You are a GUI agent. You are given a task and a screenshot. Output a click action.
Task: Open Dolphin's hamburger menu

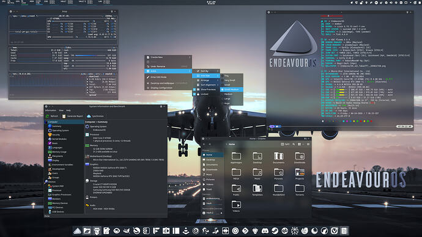coord(308,144)
